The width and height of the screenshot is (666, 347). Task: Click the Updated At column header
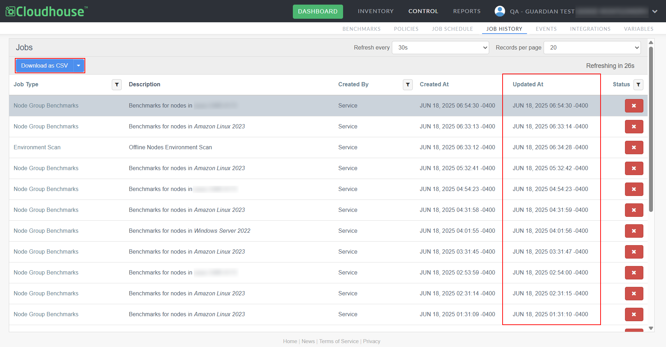point(528,85)
